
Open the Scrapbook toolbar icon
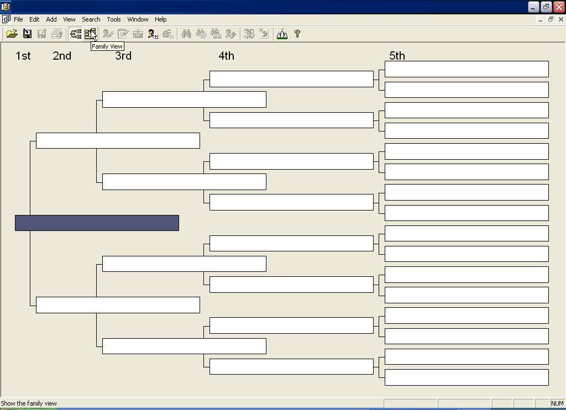(x=138, y=34)
